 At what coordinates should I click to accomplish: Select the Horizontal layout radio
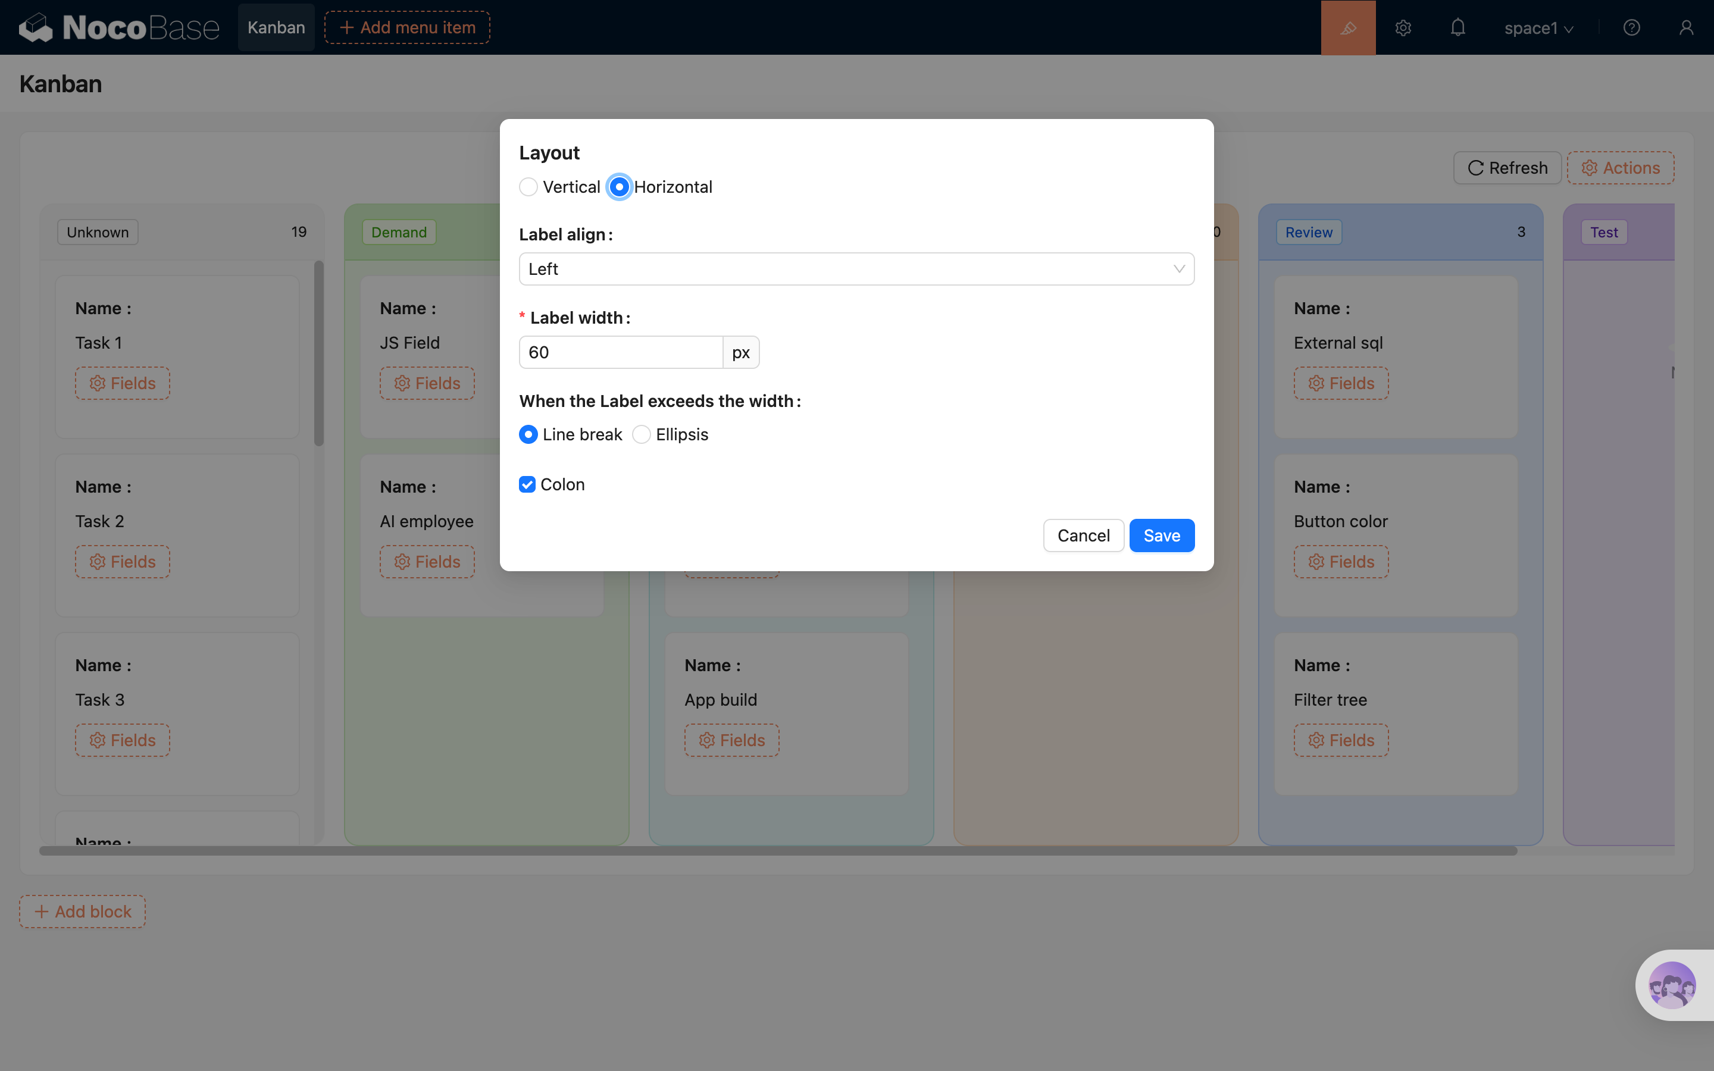coord(619,187)
